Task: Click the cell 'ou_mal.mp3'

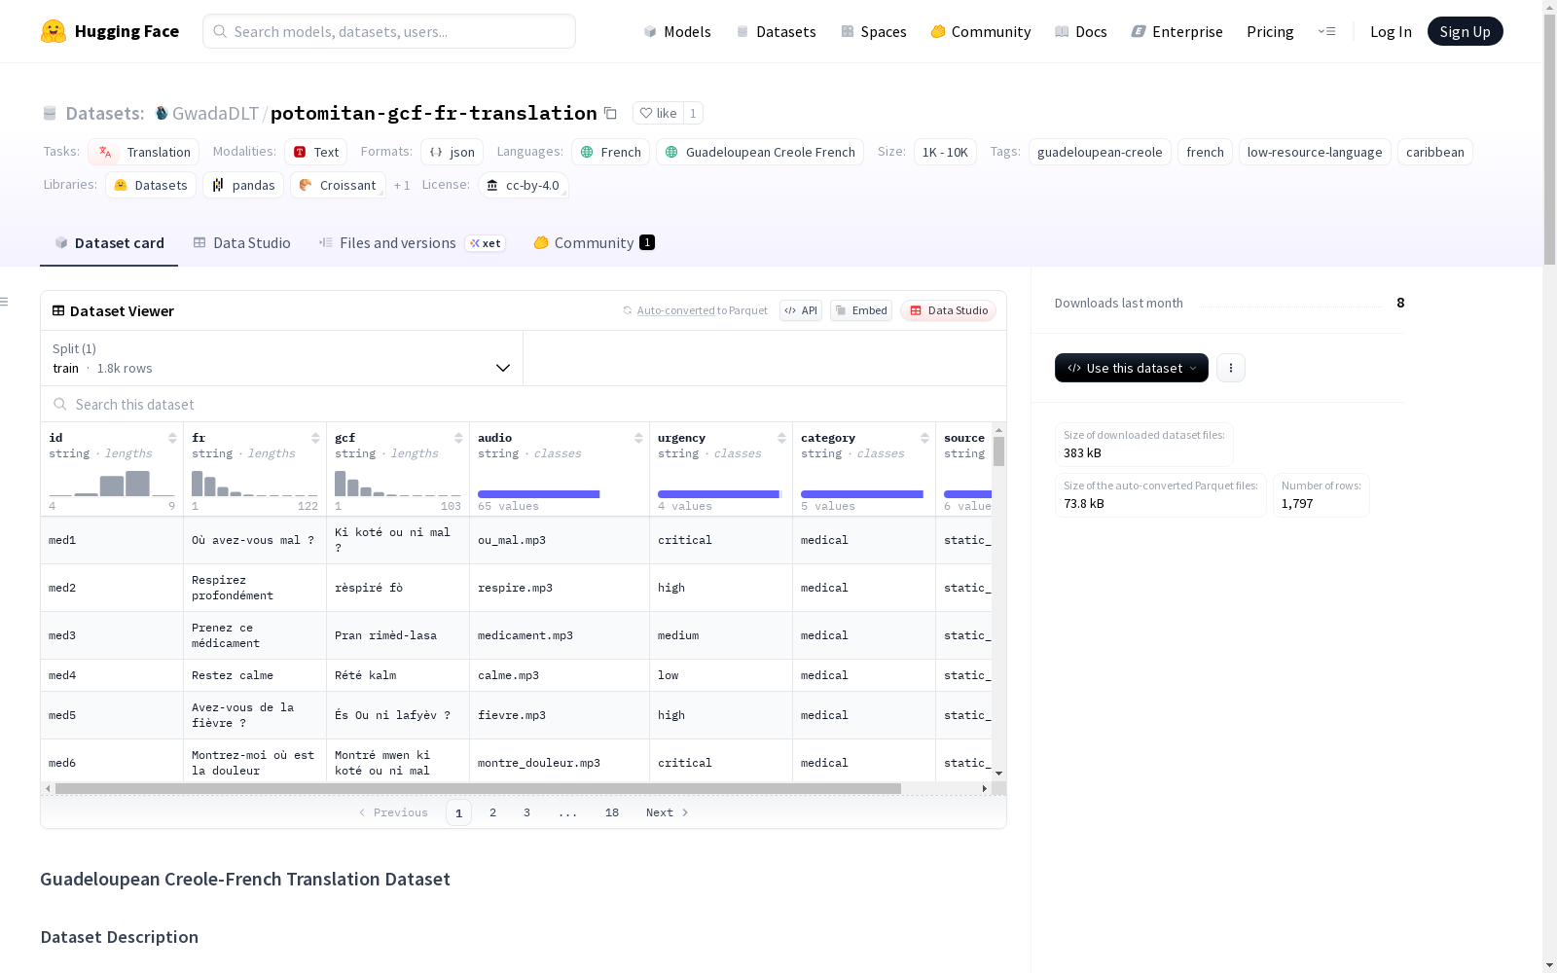Action: click(559, 540)
